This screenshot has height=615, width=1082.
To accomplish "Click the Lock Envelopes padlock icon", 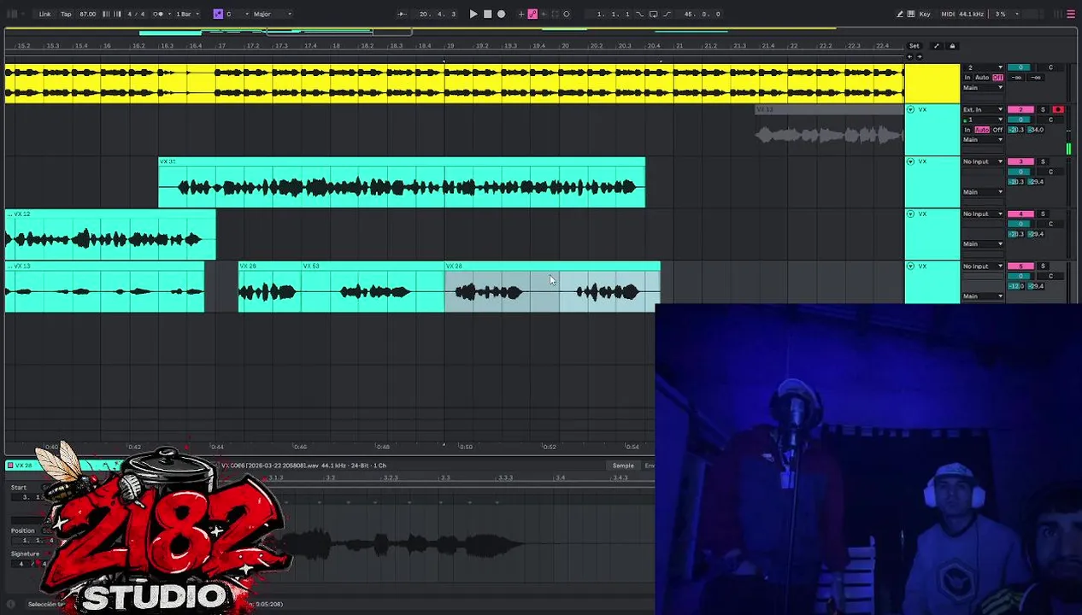I will (952, 46).
